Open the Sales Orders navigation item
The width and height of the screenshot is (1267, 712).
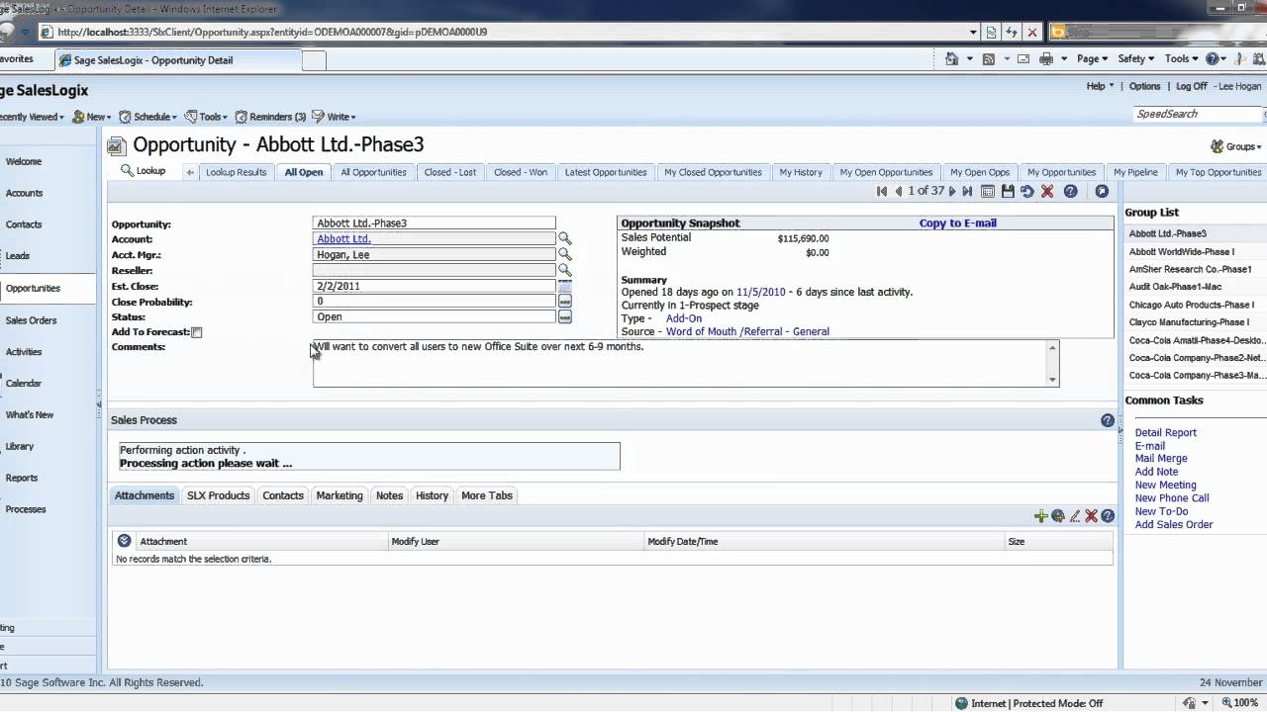tap(31, 320)
